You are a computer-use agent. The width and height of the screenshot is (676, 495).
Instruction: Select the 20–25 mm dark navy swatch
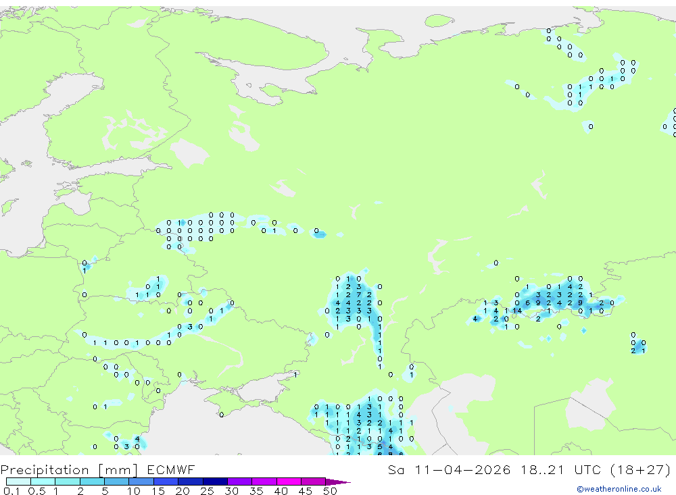[x=191, y=481]
